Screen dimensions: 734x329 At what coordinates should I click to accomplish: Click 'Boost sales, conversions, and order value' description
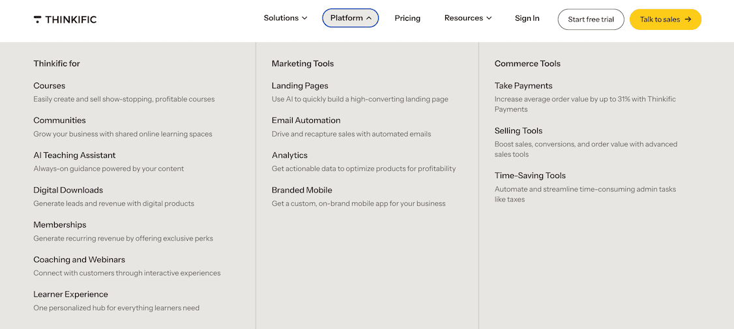click(x=586, y=149)
